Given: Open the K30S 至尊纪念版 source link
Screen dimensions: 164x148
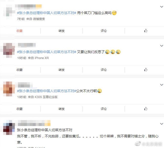Looking at the screenshot, I should (x=46, y=97).
